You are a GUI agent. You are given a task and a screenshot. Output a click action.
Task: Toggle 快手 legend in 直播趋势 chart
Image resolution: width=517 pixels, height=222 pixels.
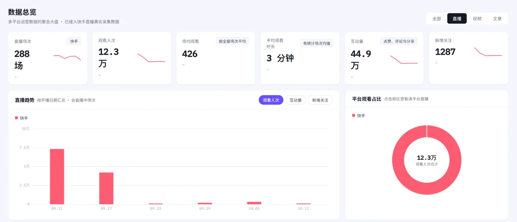[21, 118]
